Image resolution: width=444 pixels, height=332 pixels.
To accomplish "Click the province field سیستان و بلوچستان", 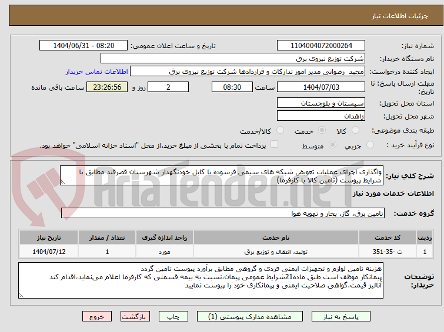I will click(321, 103).
